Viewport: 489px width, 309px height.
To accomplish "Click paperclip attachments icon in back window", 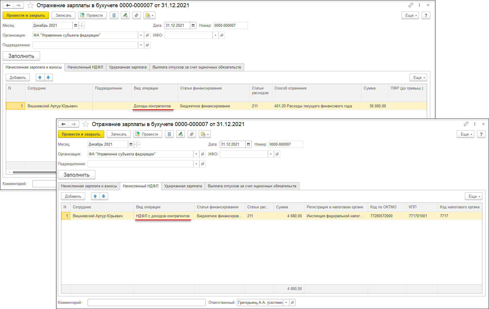I will point(137,15).
